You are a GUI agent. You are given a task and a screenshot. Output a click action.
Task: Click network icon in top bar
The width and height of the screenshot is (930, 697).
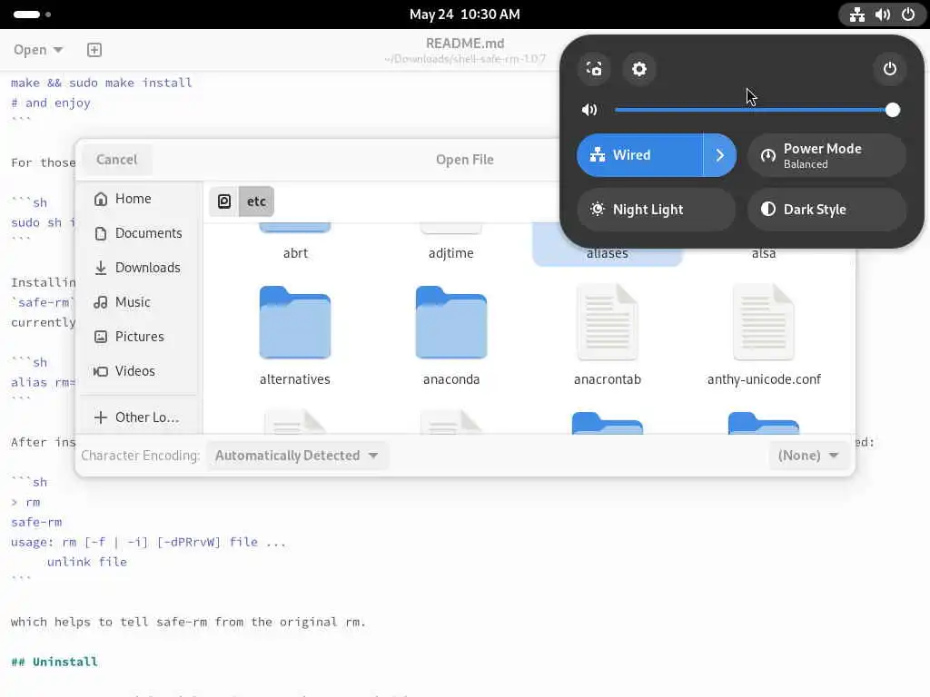[857, 15]
